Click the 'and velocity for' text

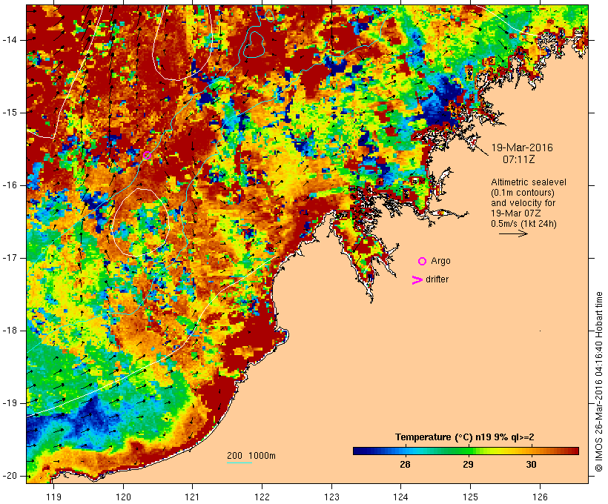(x=523, y=203)
